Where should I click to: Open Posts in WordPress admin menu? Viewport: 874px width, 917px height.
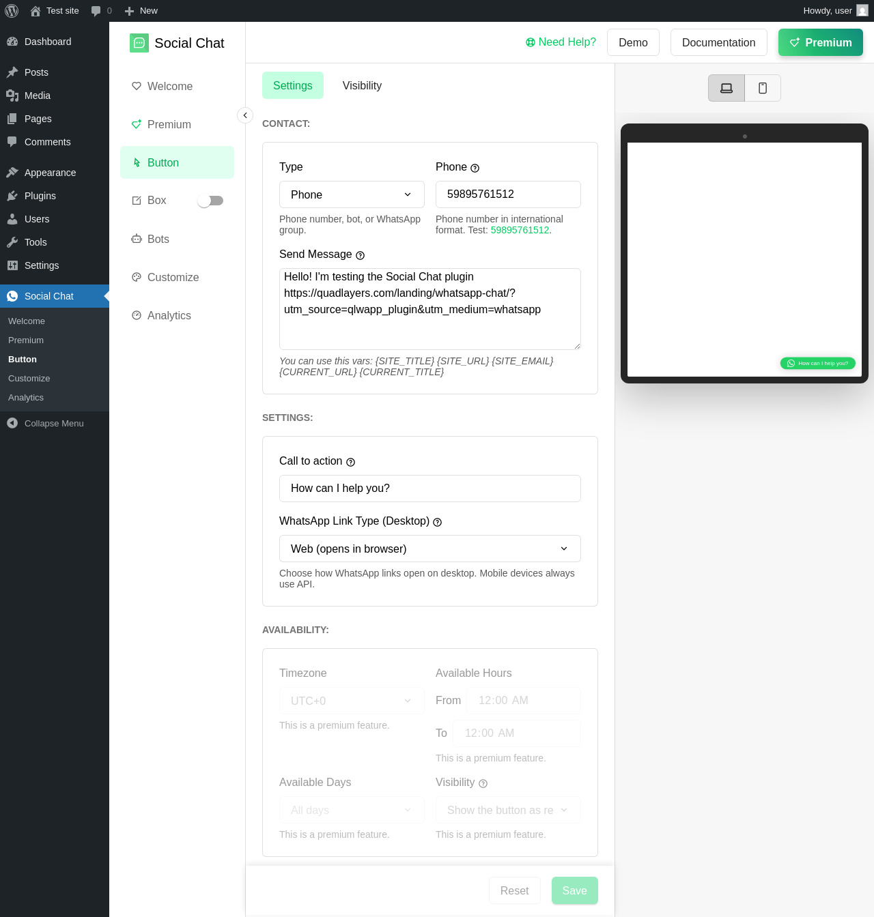[55, 72]
